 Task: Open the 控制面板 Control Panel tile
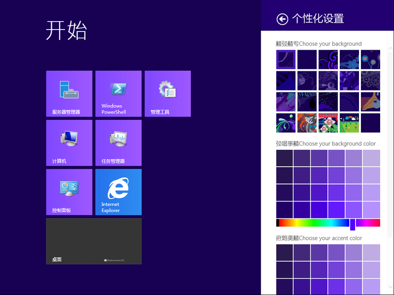pyautogui.click(x=69, y=192)
